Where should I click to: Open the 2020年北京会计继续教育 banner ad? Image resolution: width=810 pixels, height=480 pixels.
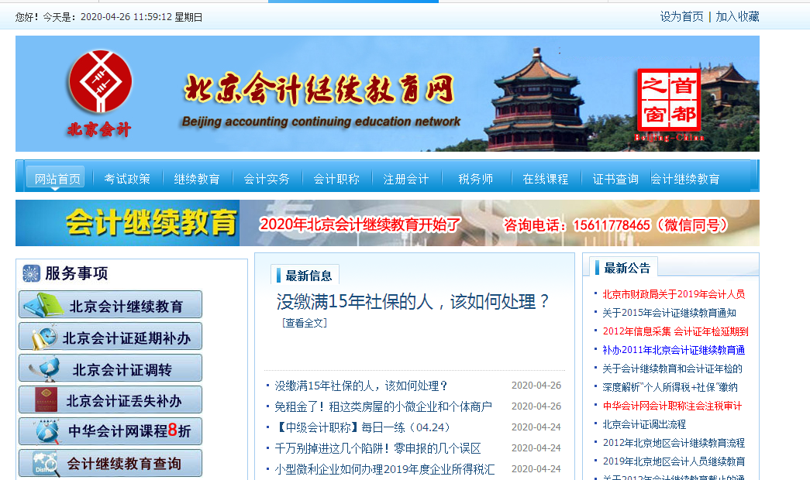pyautogui.click(x=388, y=224)
